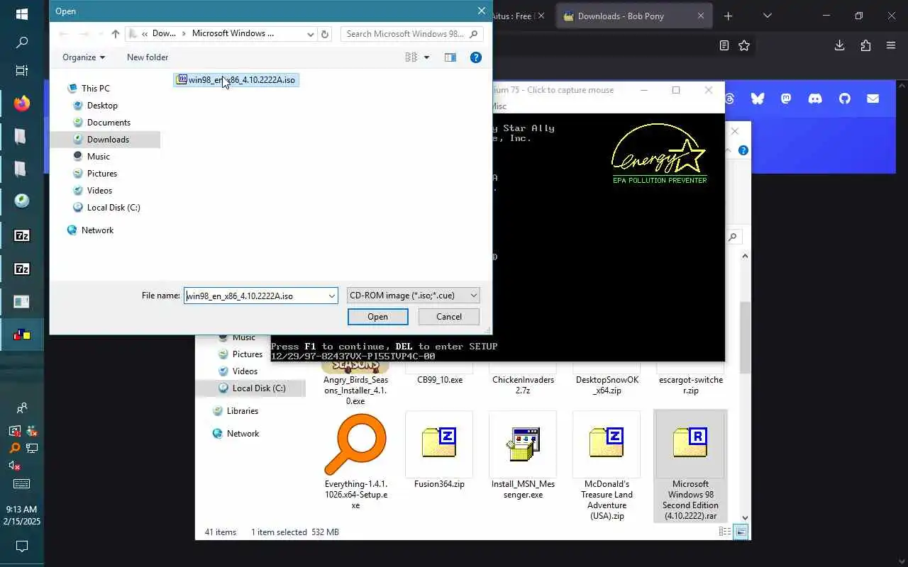The width and height of the screenshot is (908, 567).
Task: Expand the view options dropdown arrow
Action: [426, 57]
